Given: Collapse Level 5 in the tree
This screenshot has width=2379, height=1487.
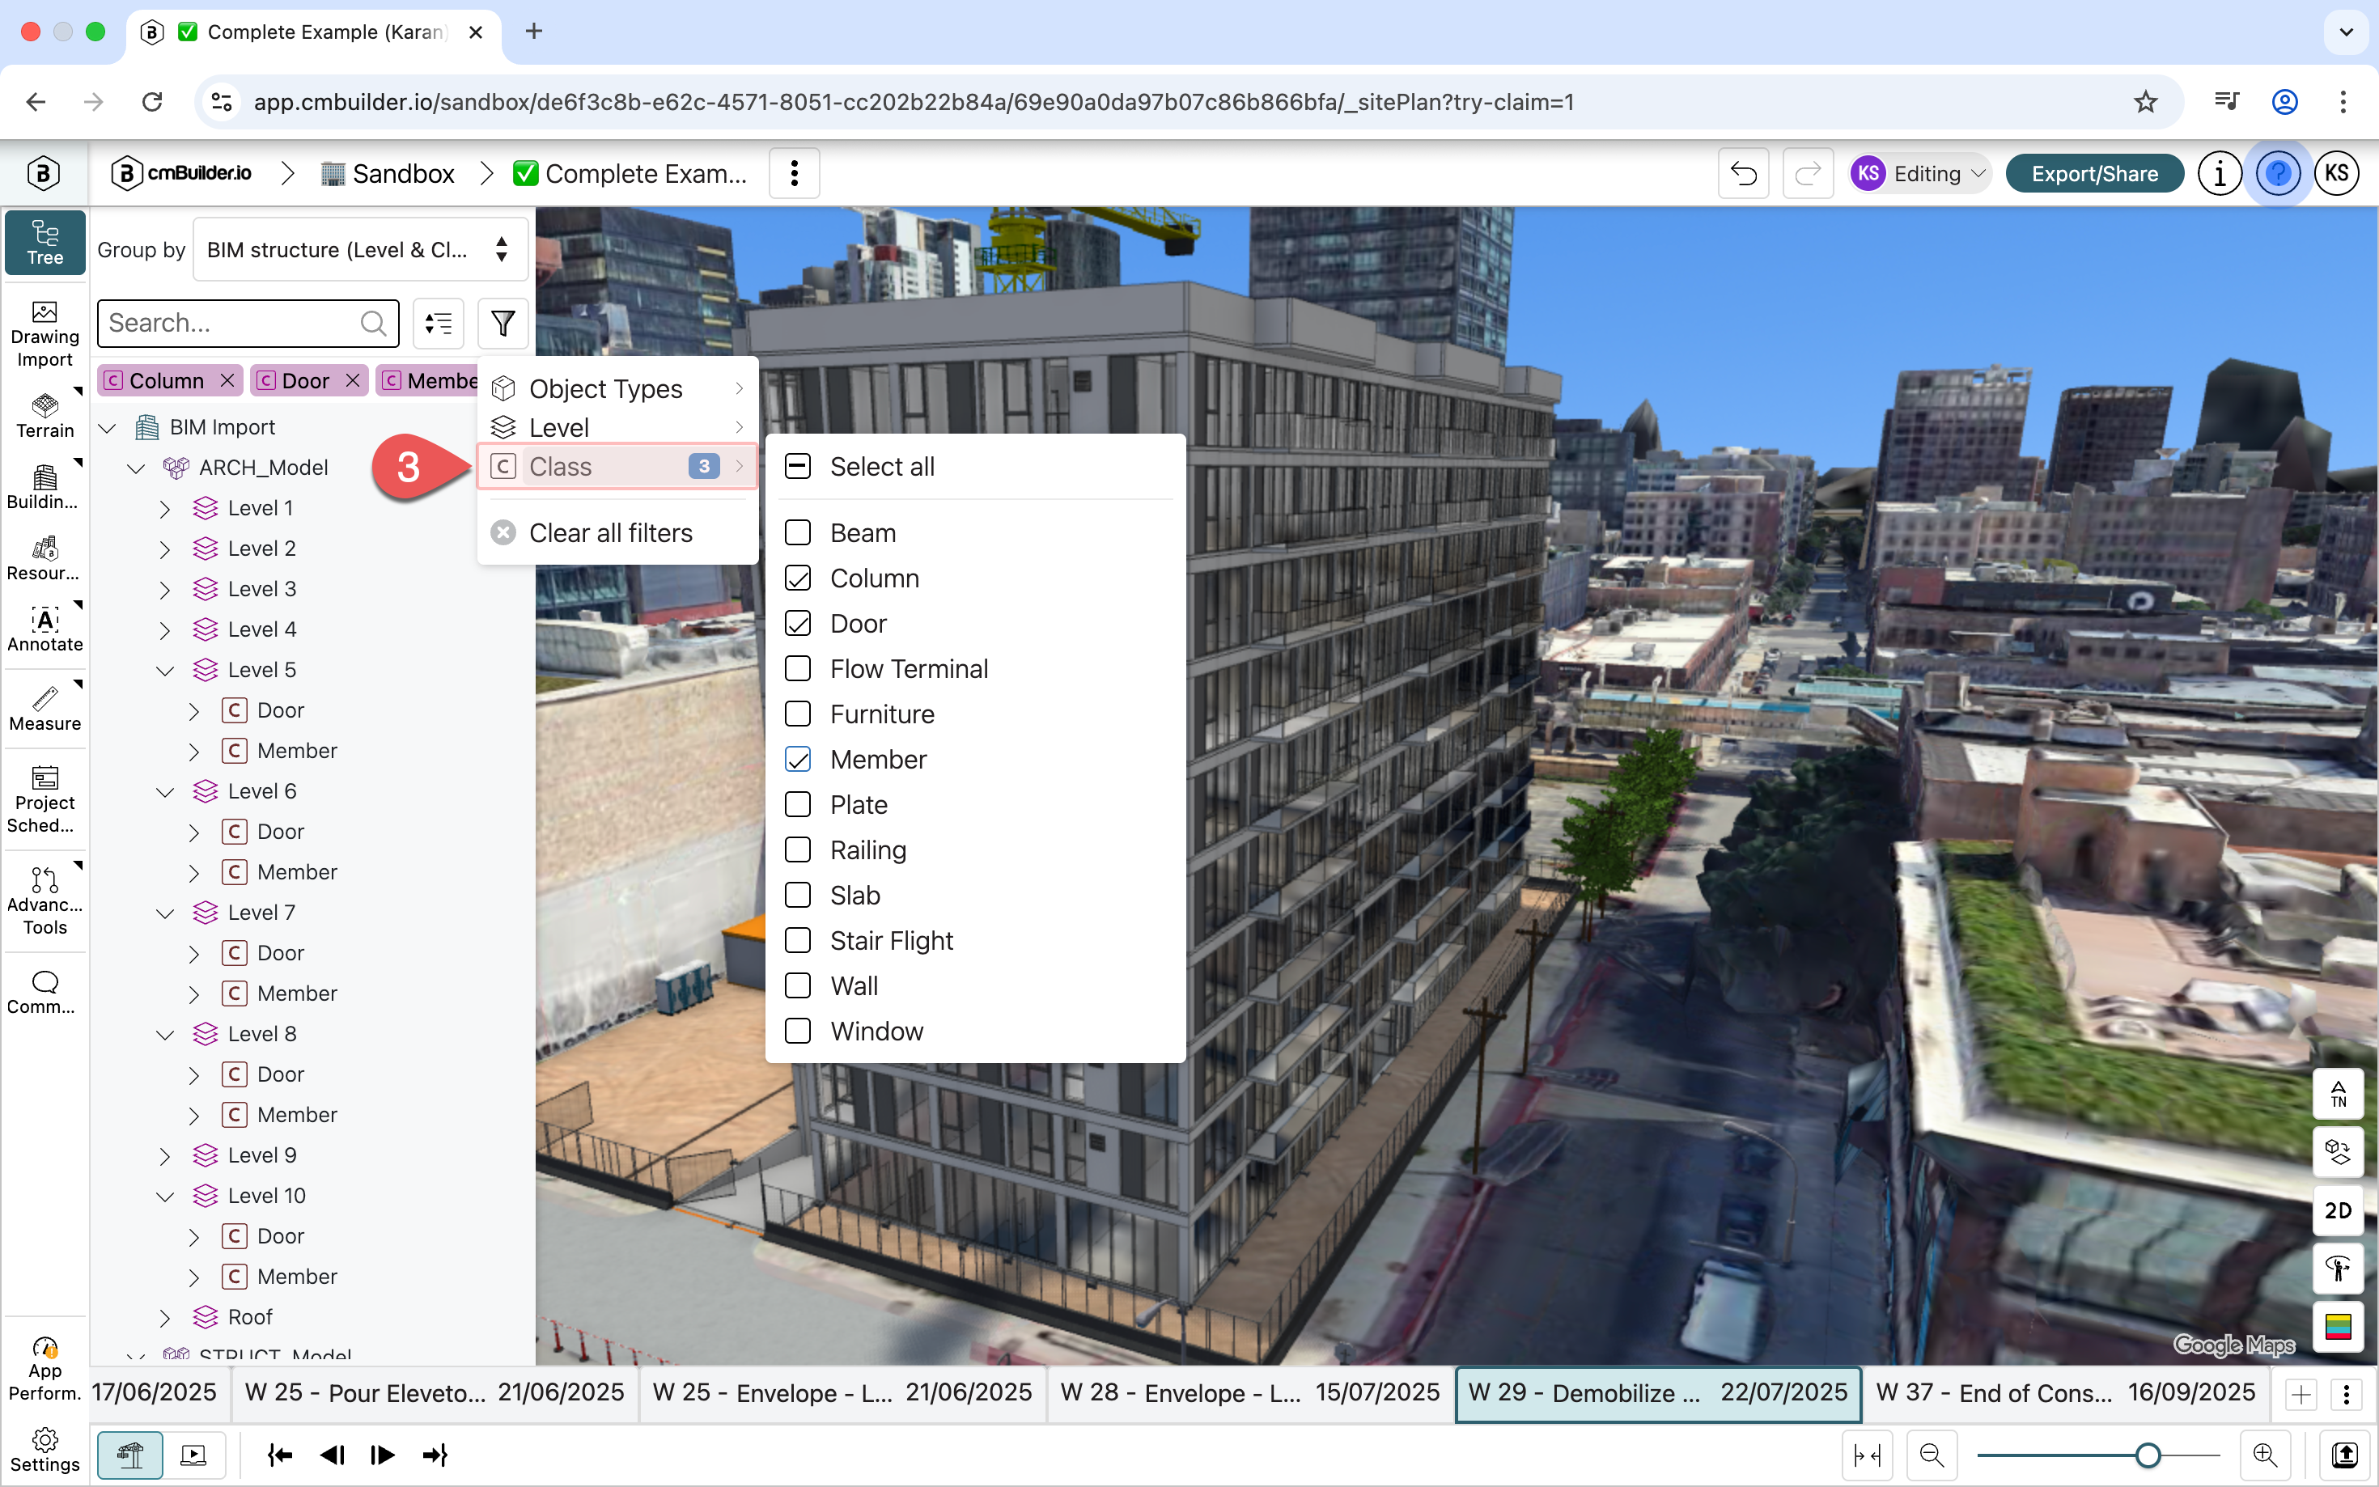Looking at the screenshot, I should click(x=165, y=671).
